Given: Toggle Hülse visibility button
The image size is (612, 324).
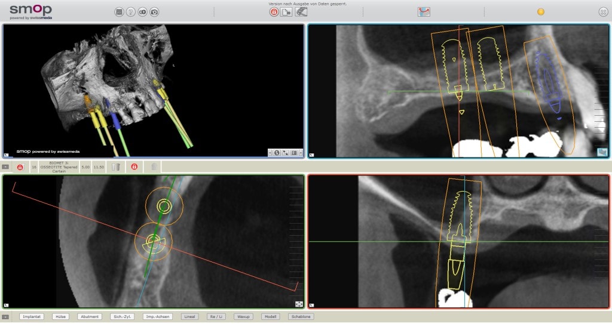Looking at the screenshot, I should [x=60, y=317].
